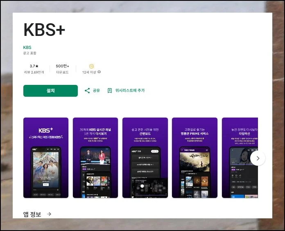
Task: Click the 500만+ 다운로드 stat
Action: 62,69
